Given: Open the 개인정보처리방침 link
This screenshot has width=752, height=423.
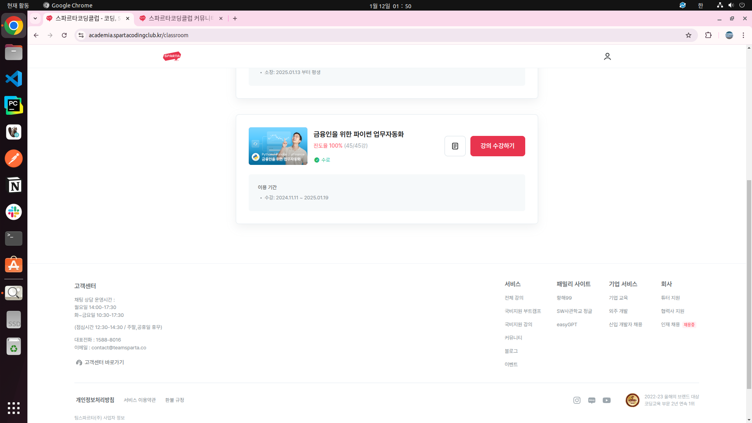Looking at the screenshot, I should pyautogui.click(x=95, y=400).
